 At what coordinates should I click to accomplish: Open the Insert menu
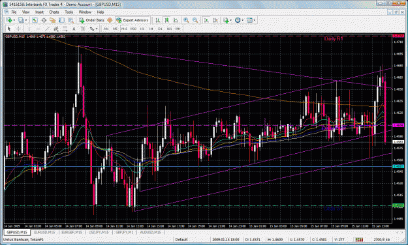(x=39, y=12)
